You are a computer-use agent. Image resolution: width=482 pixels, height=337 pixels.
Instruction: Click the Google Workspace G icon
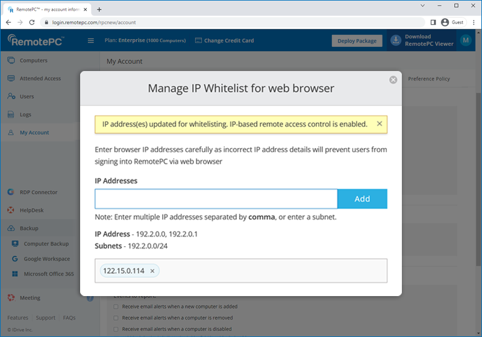[16, 259]
